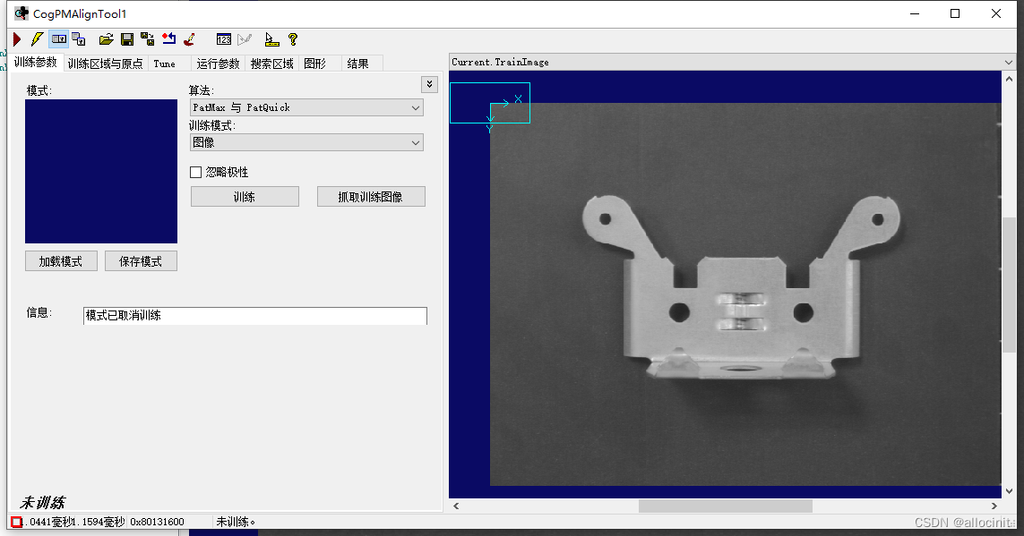The image size is (1024, 536).
Task: Enable the 忽略极性 checkbox
Action: [195, 172]
